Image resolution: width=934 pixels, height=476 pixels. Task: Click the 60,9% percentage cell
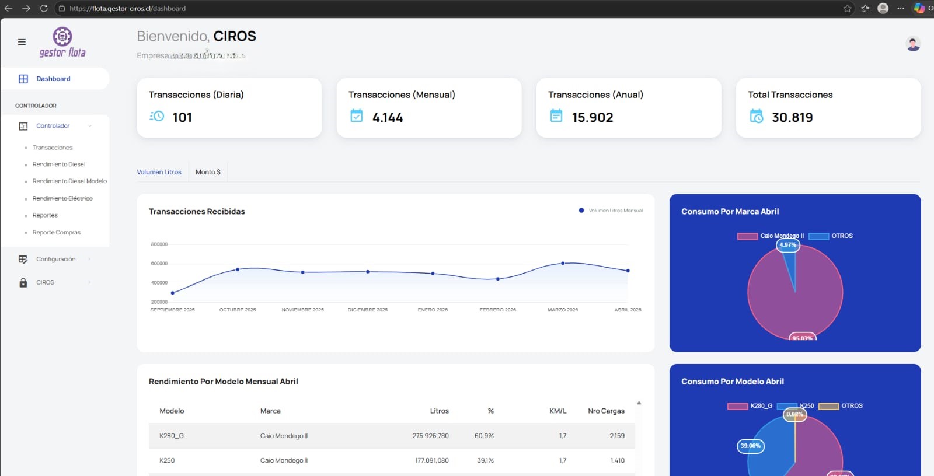484,436
